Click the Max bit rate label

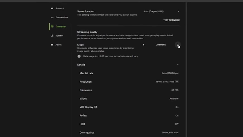point(87,73)
